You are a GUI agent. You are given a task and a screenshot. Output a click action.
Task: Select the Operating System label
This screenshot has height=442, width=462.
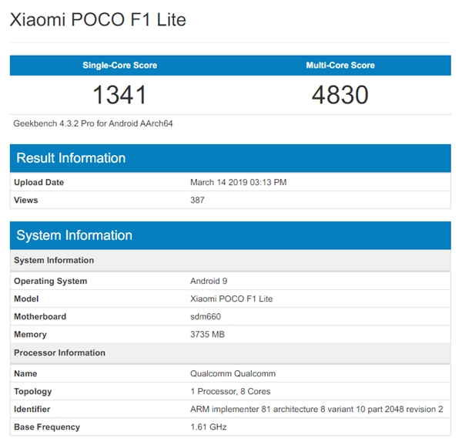click(x=50, y=281)
